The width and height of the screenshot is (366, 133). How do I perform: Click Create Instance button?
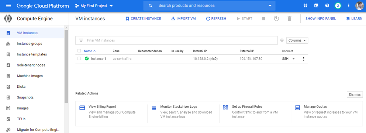tap(143, 19)
